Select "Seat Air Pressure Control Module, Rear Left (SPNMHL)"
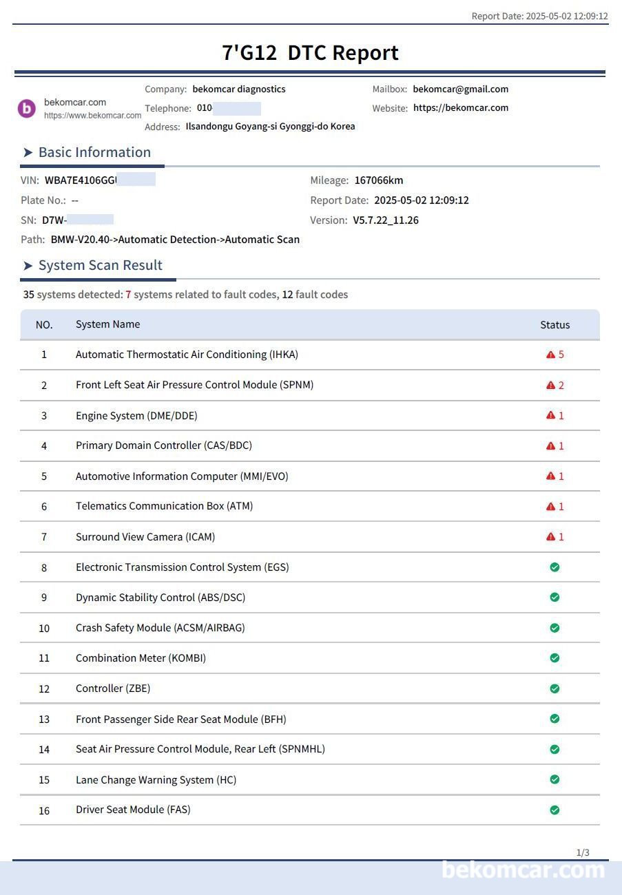Image resolution: width=622 pixels, height=895 pixels. pyautogui.click(x=200, y=749)
